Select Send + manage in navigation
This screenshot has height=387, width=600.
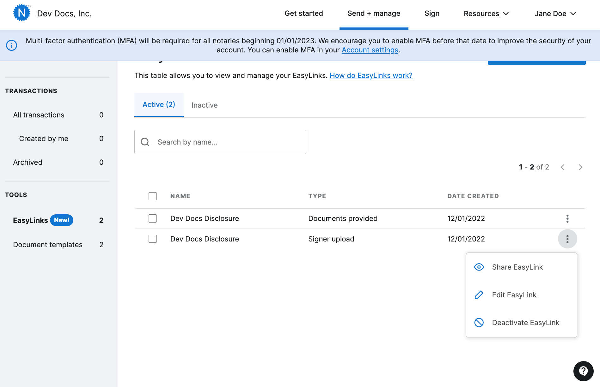(x=374, y=13)
